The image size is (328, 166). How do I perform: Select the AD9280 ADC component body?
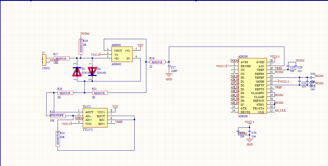253,86
